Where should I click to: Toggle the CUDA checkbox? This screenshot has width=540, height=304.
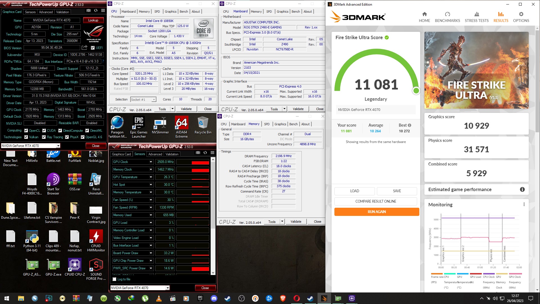coord(44,130)
